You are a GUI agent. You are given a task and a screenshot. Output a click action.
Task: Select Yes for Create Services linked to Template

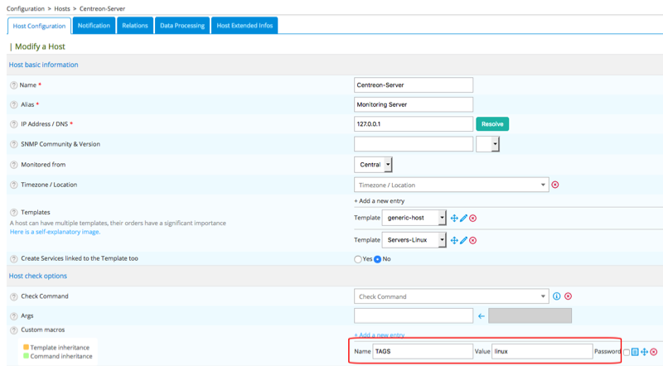(358, 259)
